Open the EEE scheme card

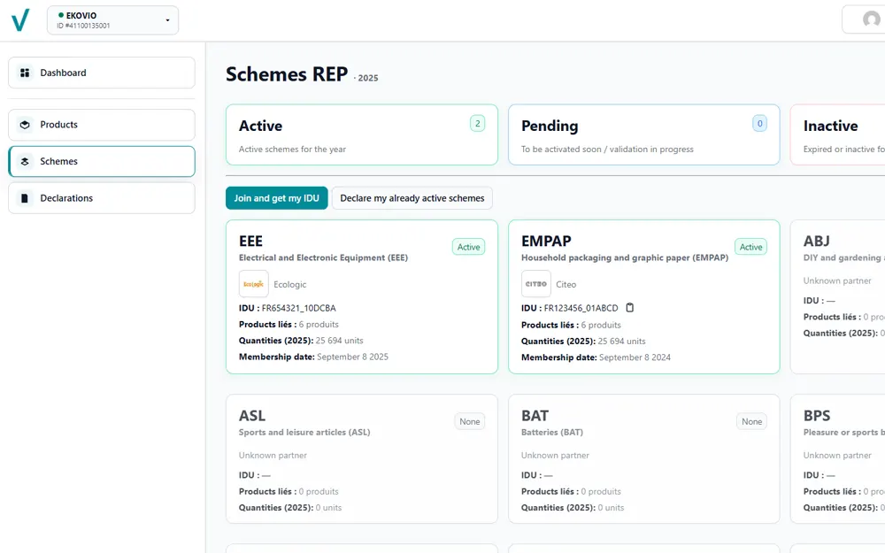click(x=361, y=296)
